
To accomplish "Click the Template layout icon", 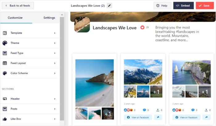I will click(5, 33).
